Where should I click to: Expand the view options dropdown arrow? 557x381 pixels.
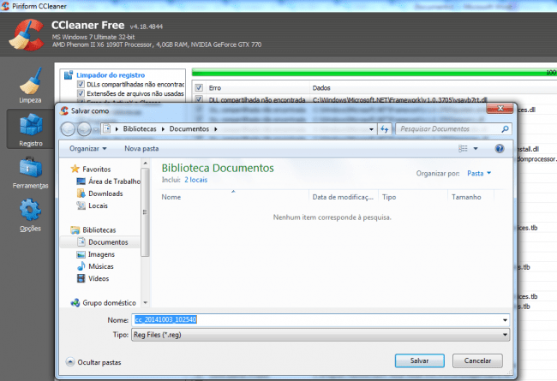(x=476, y=148)
